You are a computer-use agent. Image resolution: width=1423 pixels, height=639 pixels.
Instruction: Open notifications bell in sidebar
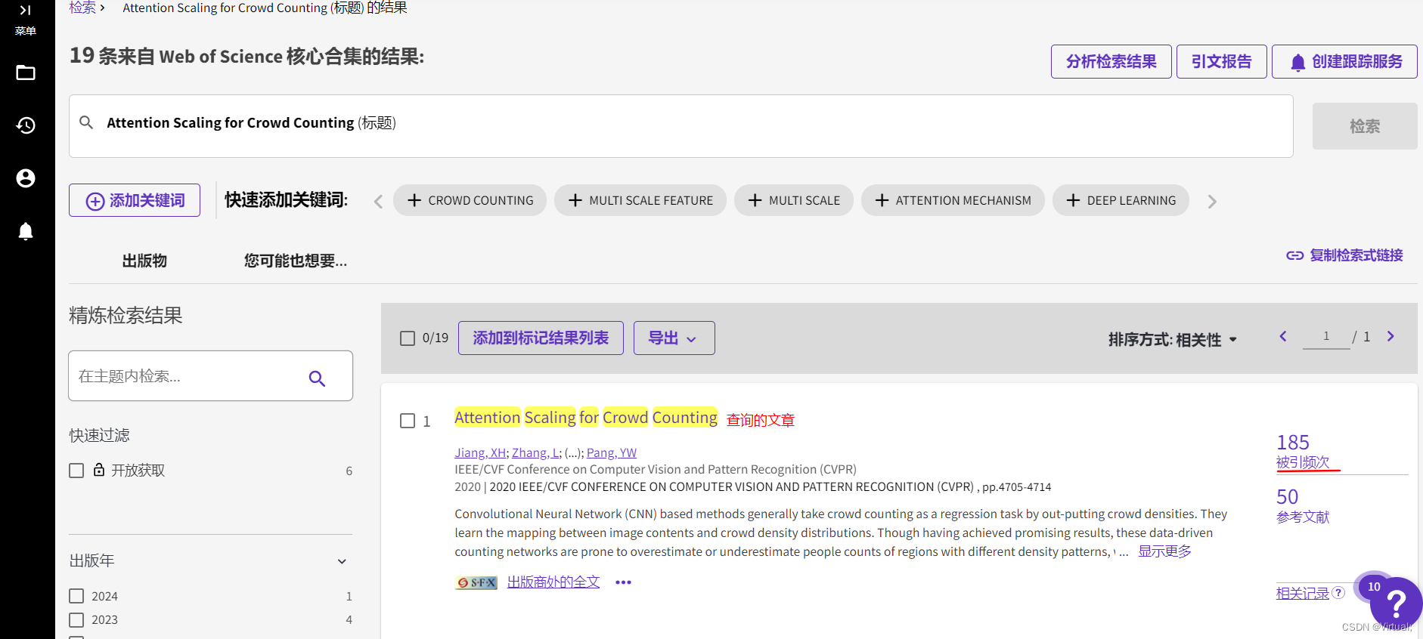pyautogui.click(x=26, y=231)
